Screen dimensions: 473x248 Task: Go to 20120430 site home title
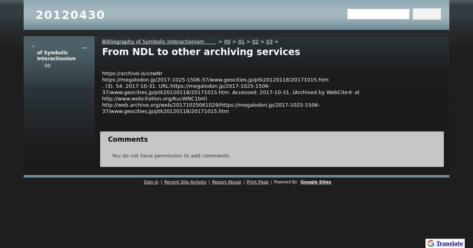tap(70, 15)
